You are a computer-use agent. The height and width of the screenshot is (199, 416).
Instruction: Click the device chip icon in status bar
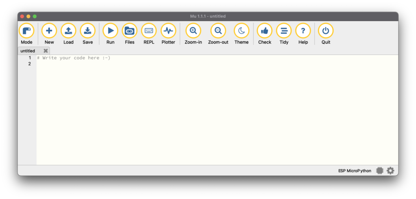pyautogui.click(x=380, y=171)
